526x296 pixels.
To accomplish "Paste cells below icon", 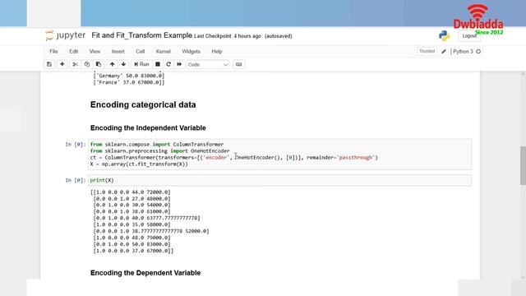I will click(x=99, y=64).
